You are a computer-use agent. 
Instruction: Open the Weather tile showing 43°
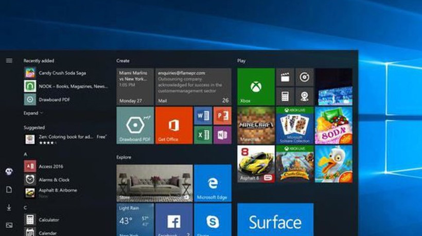tap(135, 220)
